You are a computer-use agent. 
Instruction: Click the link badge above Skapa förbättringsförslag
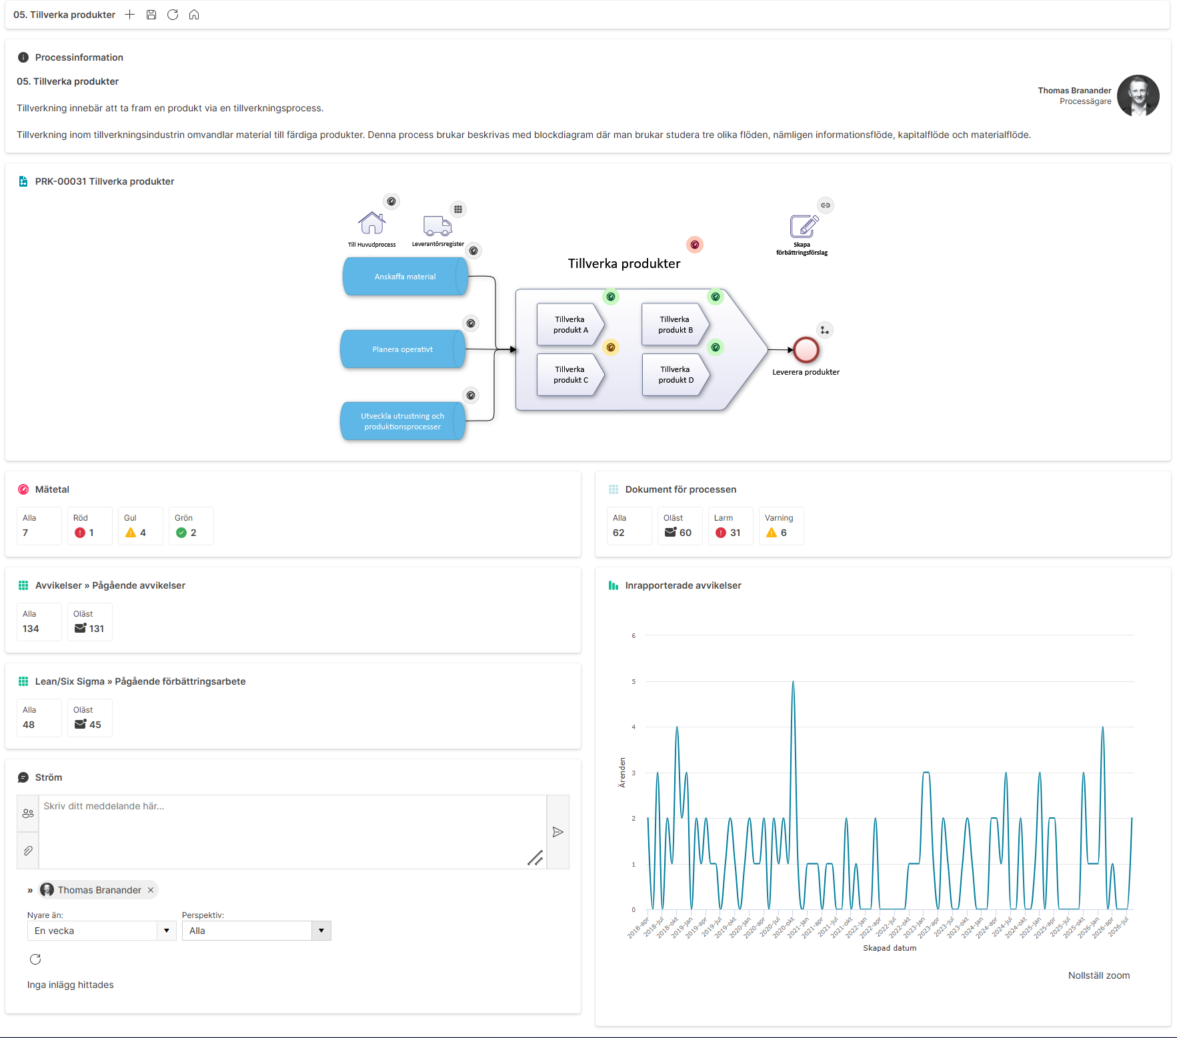pos(826,205)
